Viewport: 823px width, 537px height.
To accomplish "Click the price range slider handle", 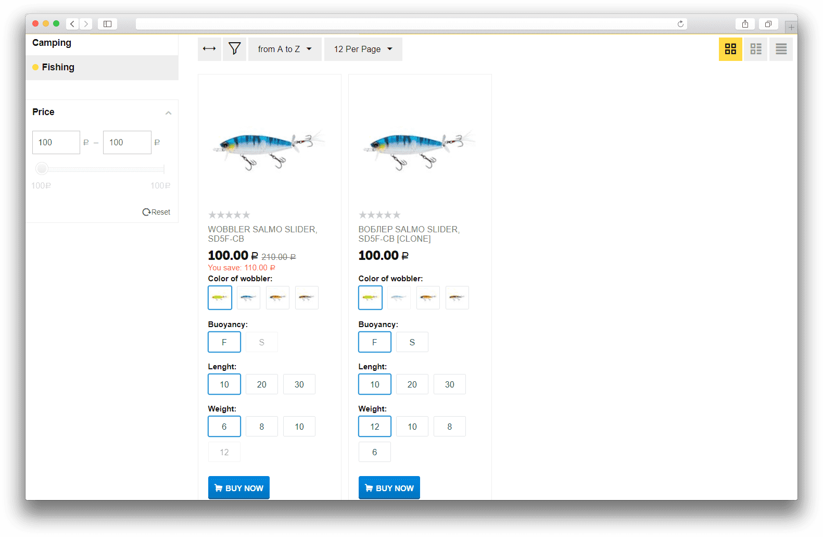I will click(x=42, y=169).
